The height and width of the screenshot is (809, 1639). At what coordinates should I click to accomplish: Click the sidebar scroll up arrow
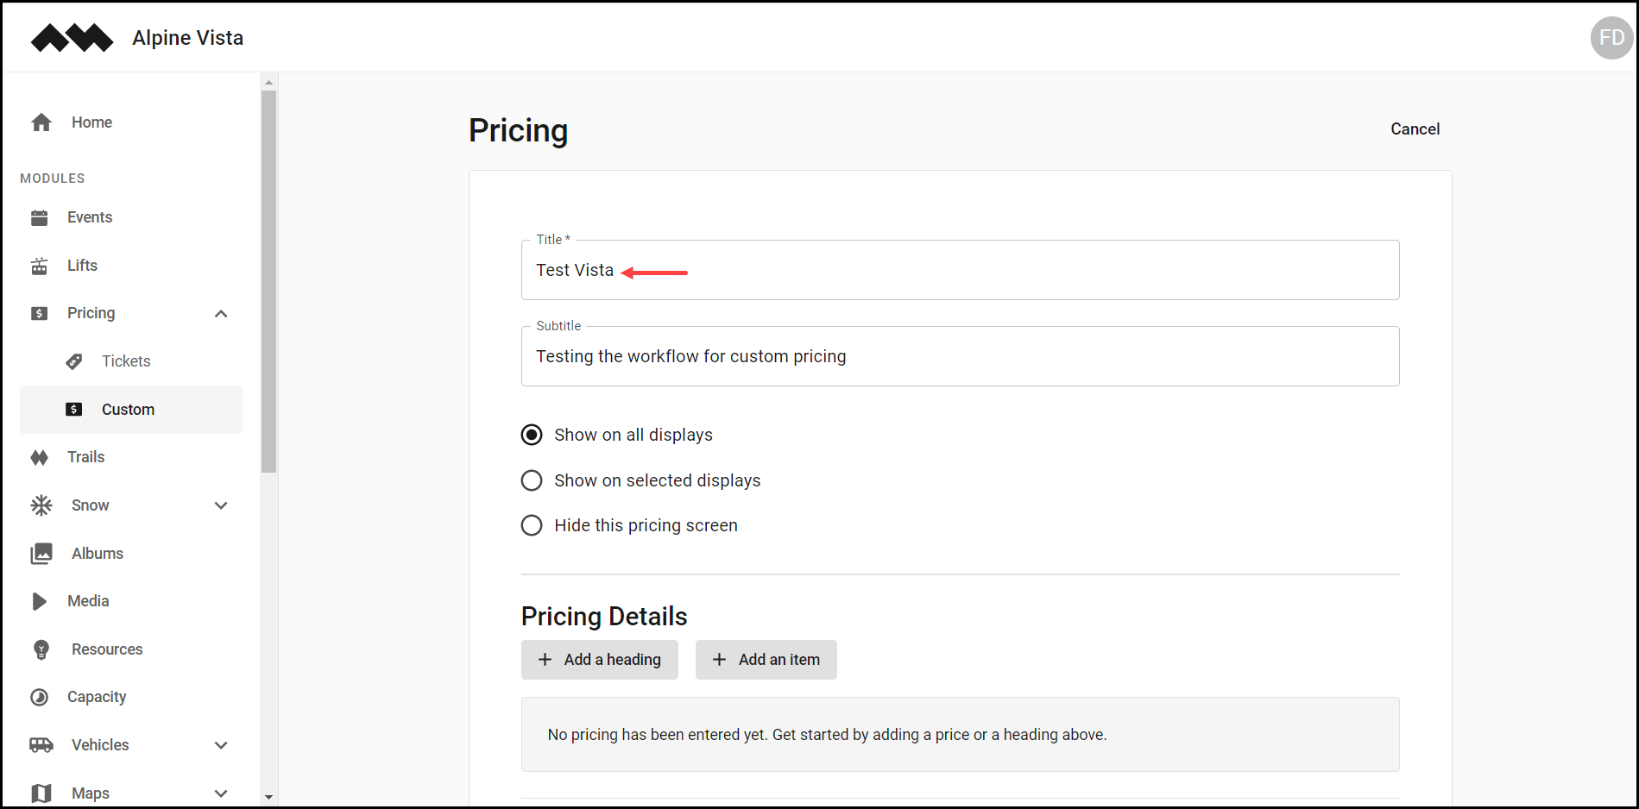click(x=268, y=83)
